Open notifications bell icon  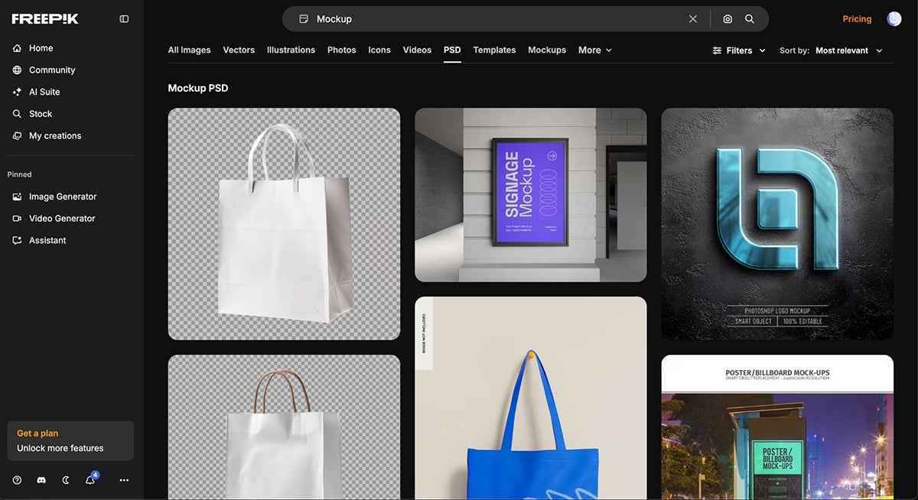pos(90,480)
